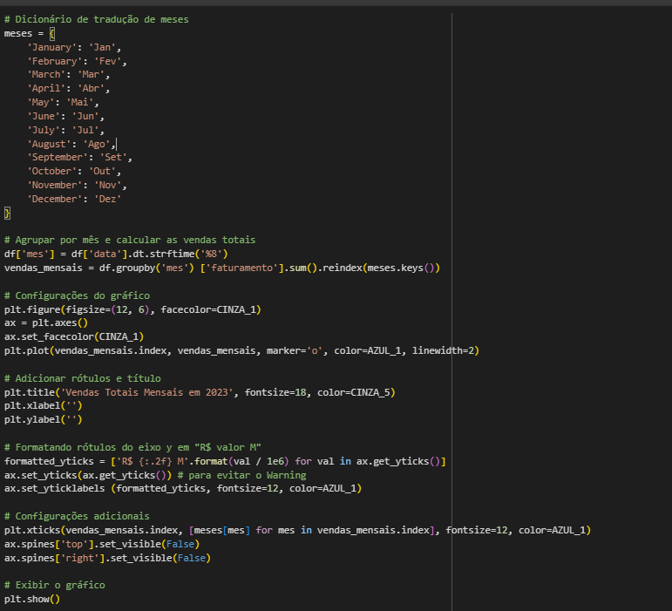The height and width of the screenshot is (611, 672).
Task: Click the line with dt.strftime('%8')
Action: (116, 255)
